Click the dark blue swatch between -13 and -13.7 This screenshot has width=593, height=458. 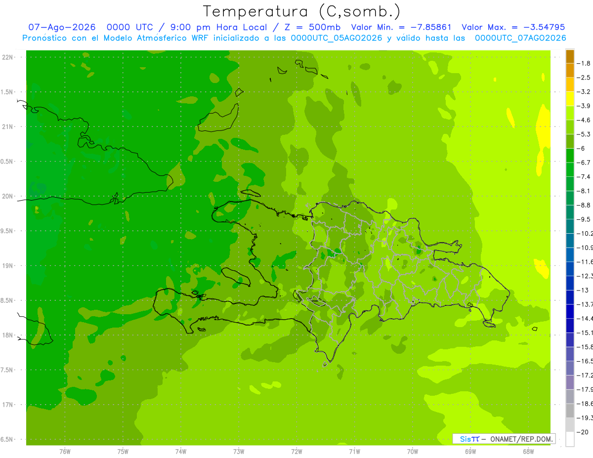click(x=570, y=297)
